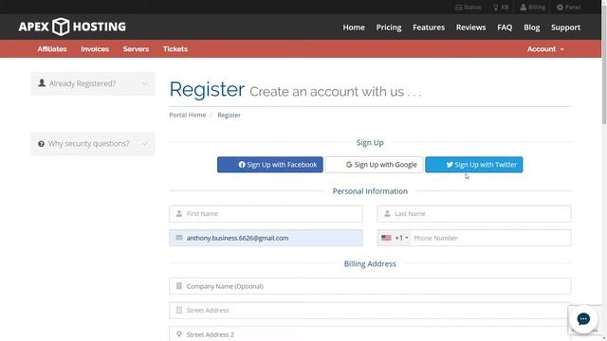Click the Portal Home breadcrumb link
607x341 pixels.
188,115
